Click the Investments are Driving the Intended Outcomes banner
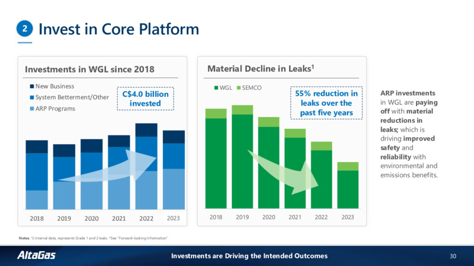Screen dimensions: 474x266 click(x=249, y=256)
